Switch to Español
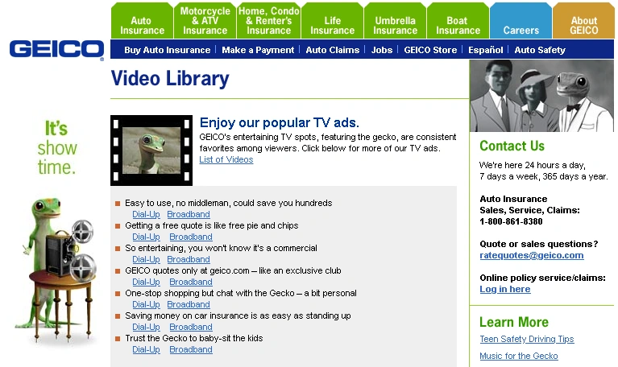 tap(486, 50)
